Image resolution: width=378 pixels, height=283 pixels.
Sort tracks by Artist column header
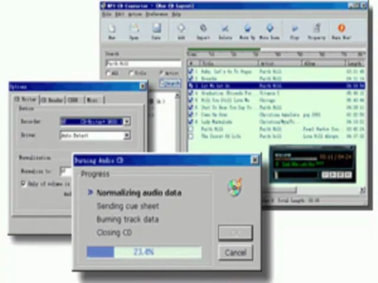pos(280,64)
